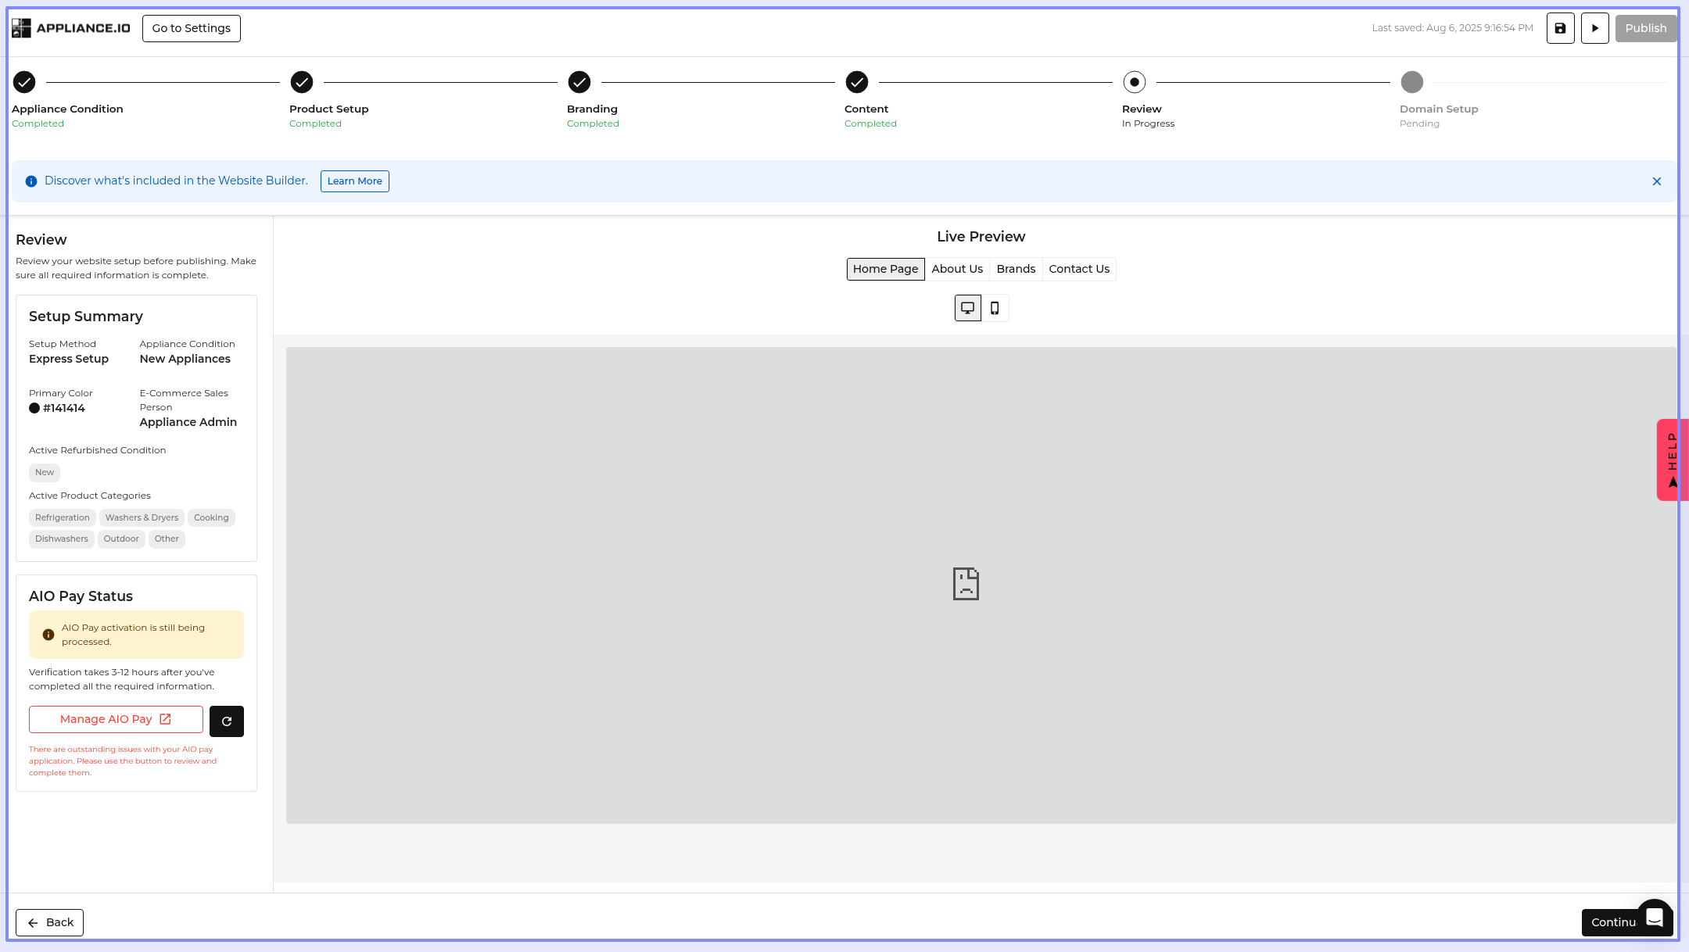Click the Refrigeration category chip

(63, 517)
